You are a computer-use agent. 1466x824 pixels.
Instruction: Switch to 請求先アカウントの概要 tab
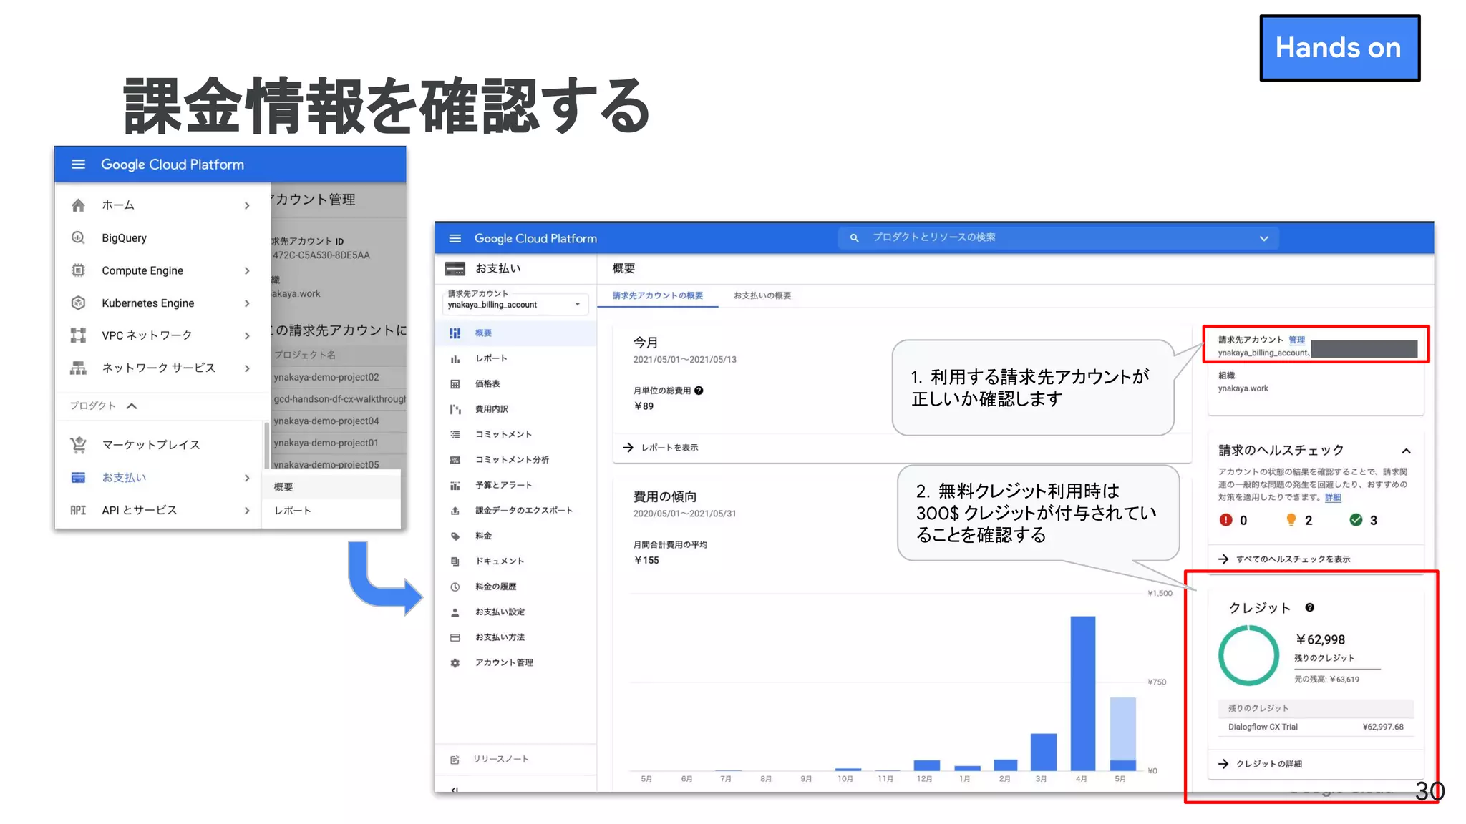(x=657, y=295)
